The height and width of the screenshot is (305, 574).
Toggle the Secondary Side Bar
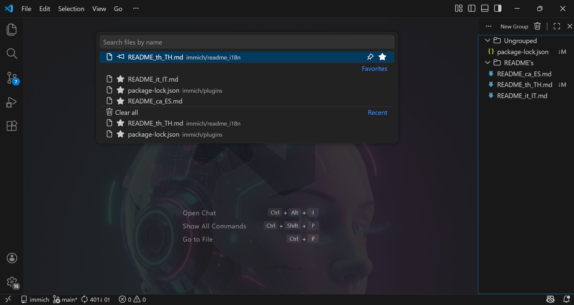tap(498, 8)
